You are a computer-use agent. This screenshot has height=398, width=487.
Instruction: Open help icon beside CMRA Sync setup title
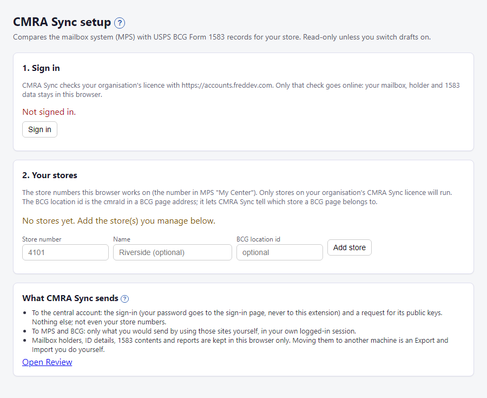tap(120, 23)
